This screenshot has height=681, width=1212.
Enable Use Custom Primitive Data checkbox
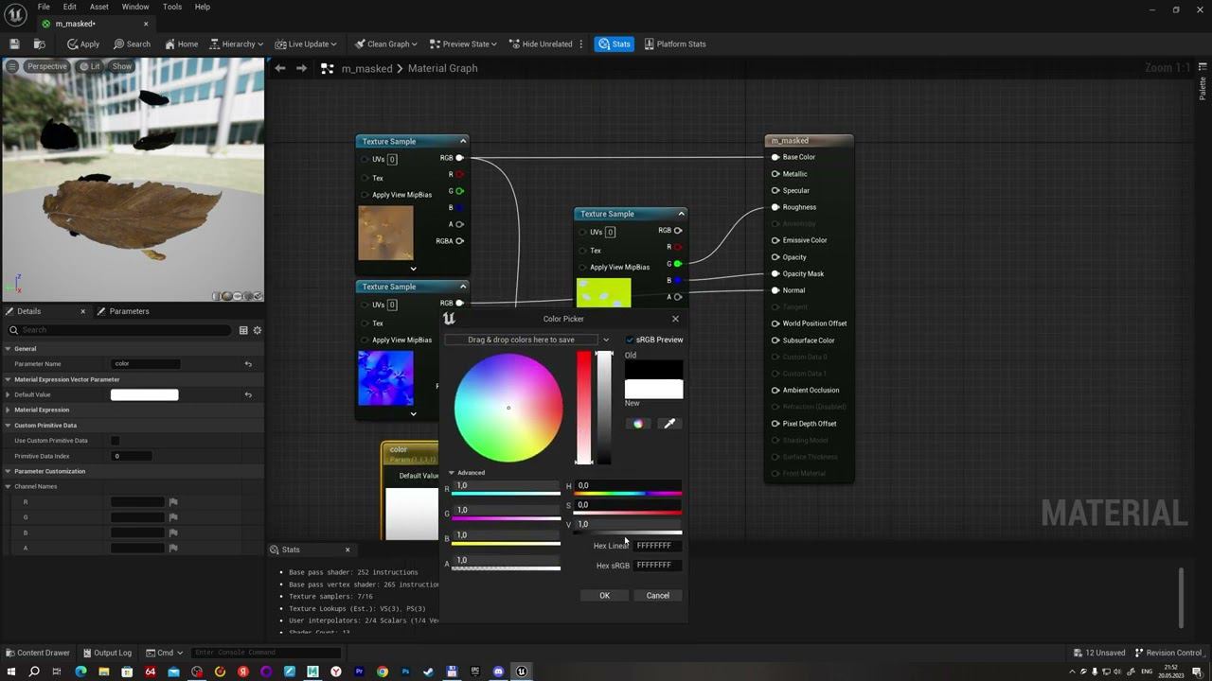click(x=115, y=441)
